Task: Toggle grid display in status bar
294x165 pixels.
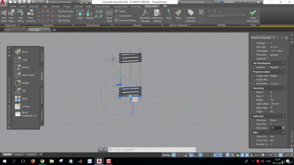Action: point(174,155)
